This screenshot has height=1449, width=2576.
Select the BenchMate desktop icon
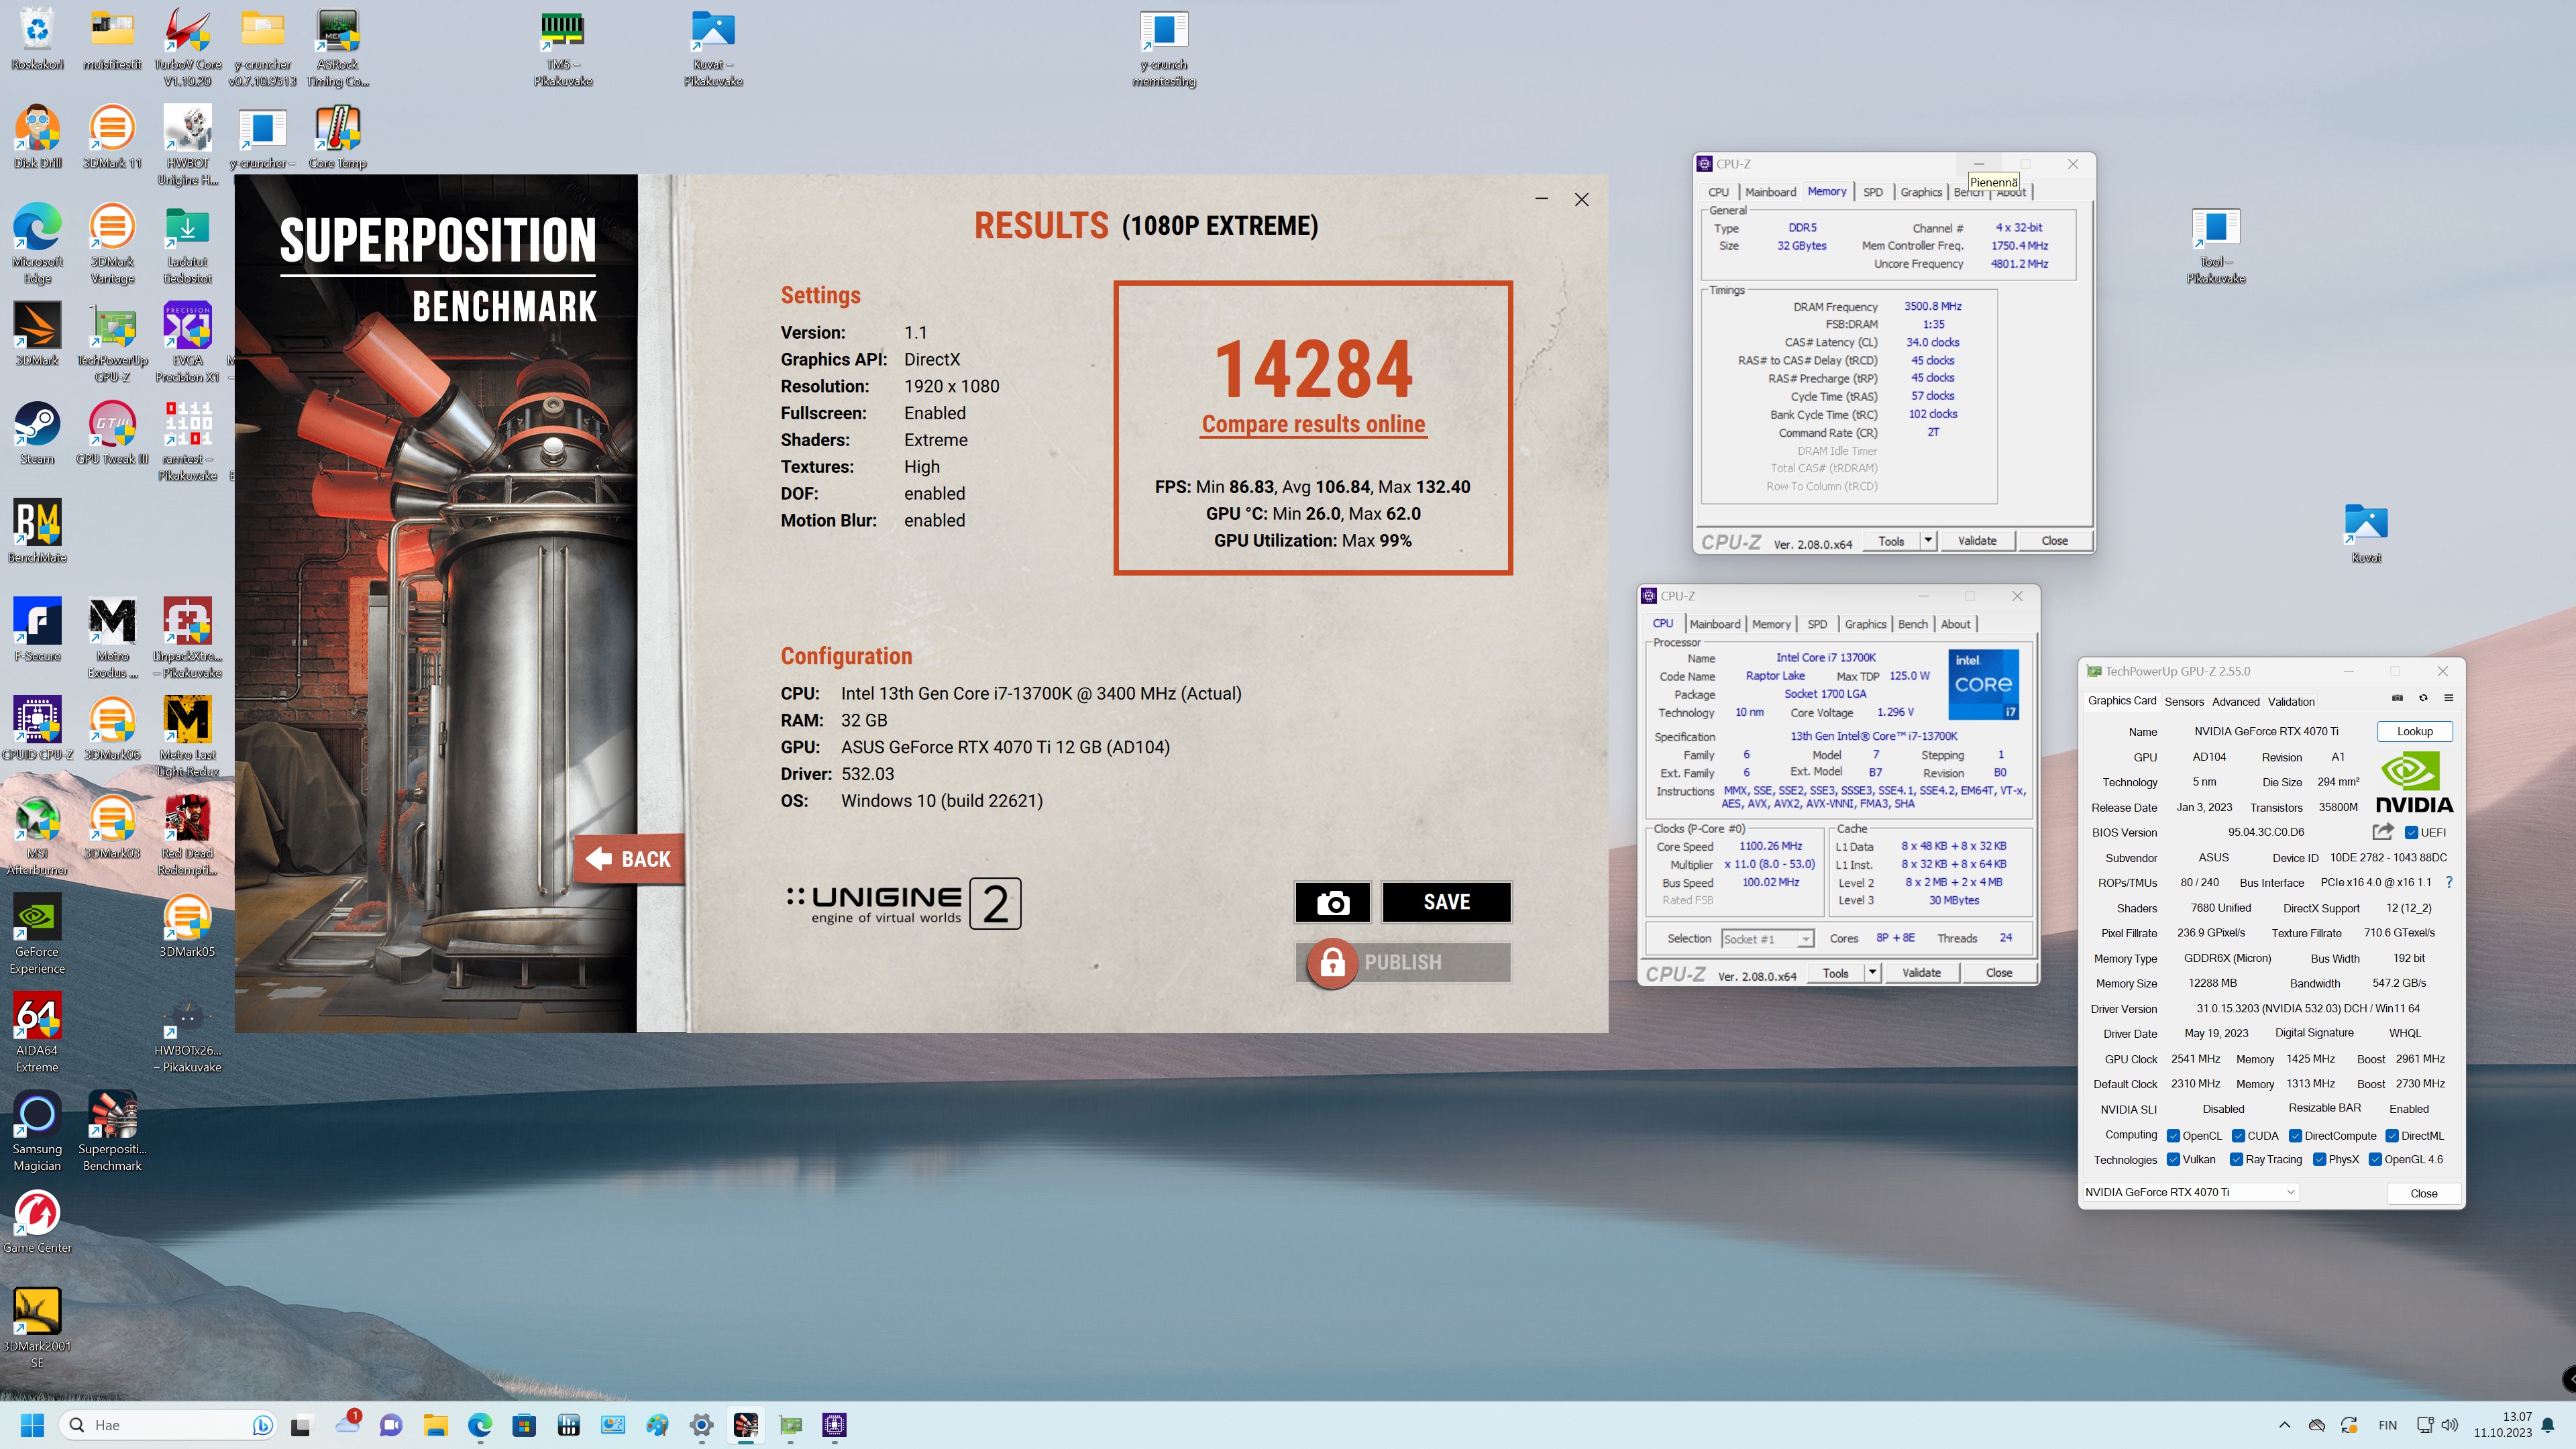point(37,531)
